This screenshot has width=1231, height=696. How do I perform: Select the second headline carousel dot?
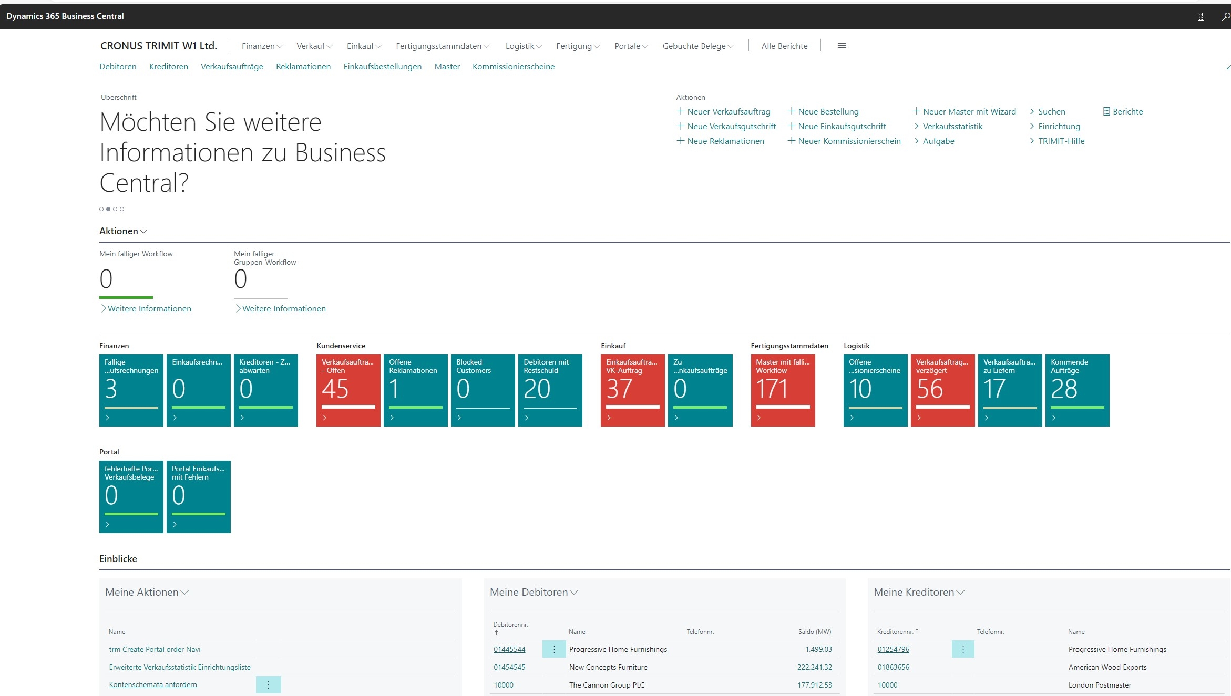108,209
